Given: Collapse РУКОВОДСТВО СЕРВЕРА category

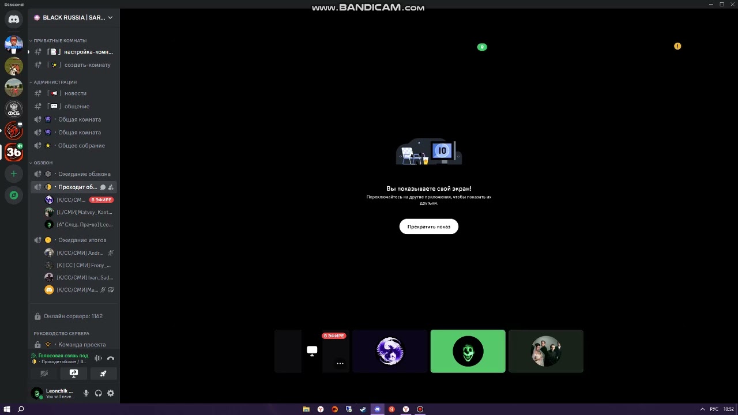Looking at the screenshot, I should [x=60, y=334].
